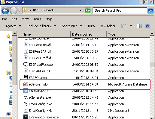Expand the arrow before IRIS in breadcrumb
Screen dimensions: 155x119
tap(30, 10)
